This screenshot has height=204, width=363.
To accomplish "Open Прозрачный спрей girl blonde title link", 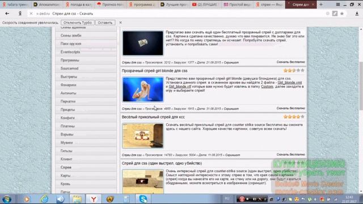I will (x=155, y=71).
